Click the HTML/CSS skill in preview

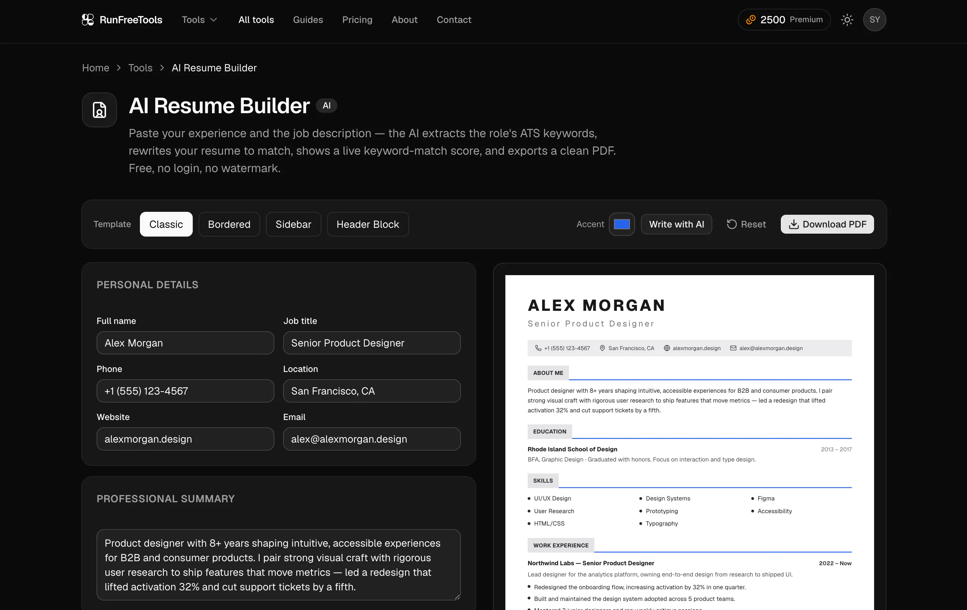coord(549,523)
